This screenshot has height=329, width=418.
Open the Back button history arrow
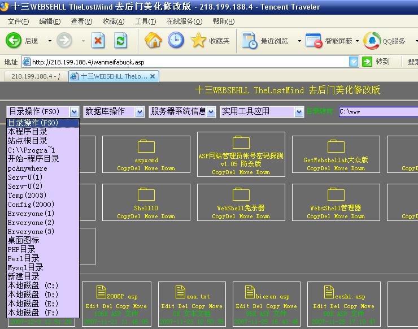(x=50, y=41)
